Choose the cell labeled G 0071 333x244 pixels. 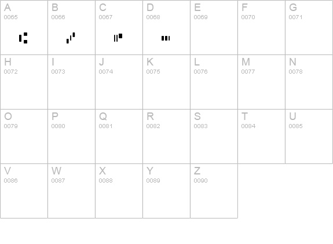tap(309, 27)
